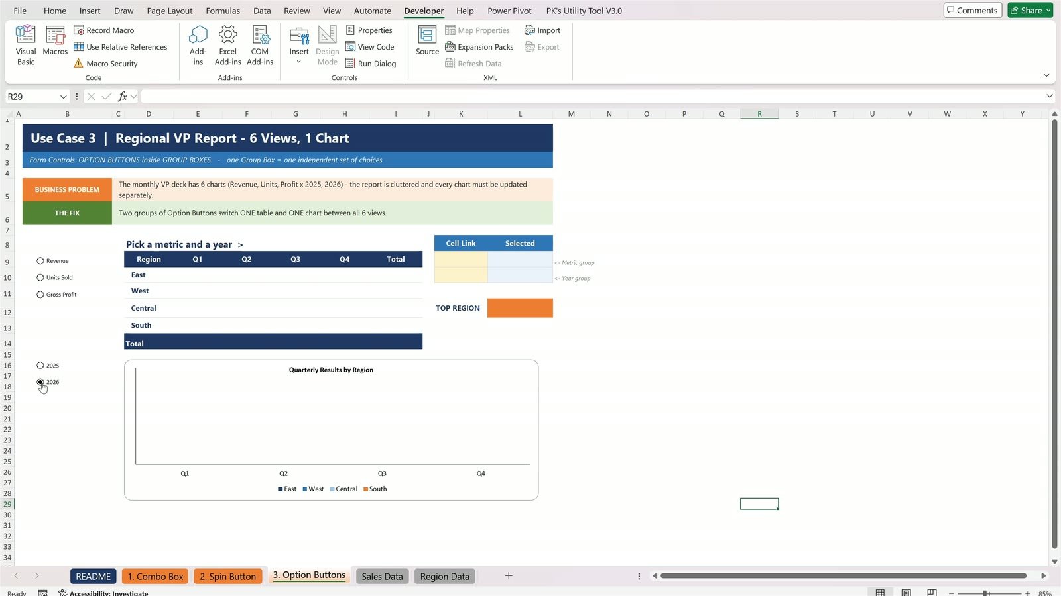This screenshot has width=1061, height=596.
Task: Switch to Page Break Preview in status bar
Action: pyautogui.click(x=932, y=593)
